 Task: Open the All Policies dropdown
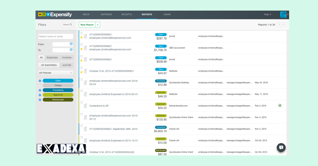(x=56, y=72)
